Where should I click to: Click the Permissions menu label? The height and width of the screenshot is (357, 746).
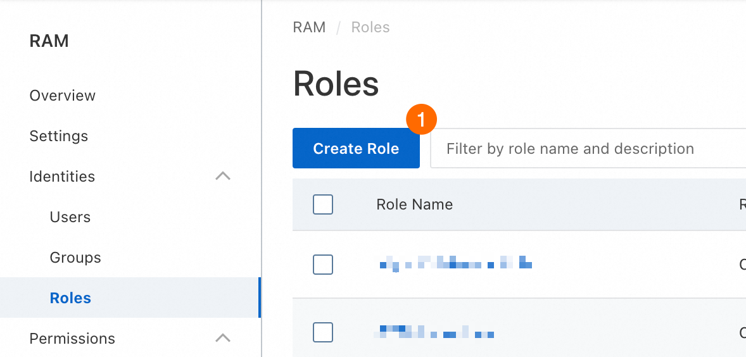[72, 339]
